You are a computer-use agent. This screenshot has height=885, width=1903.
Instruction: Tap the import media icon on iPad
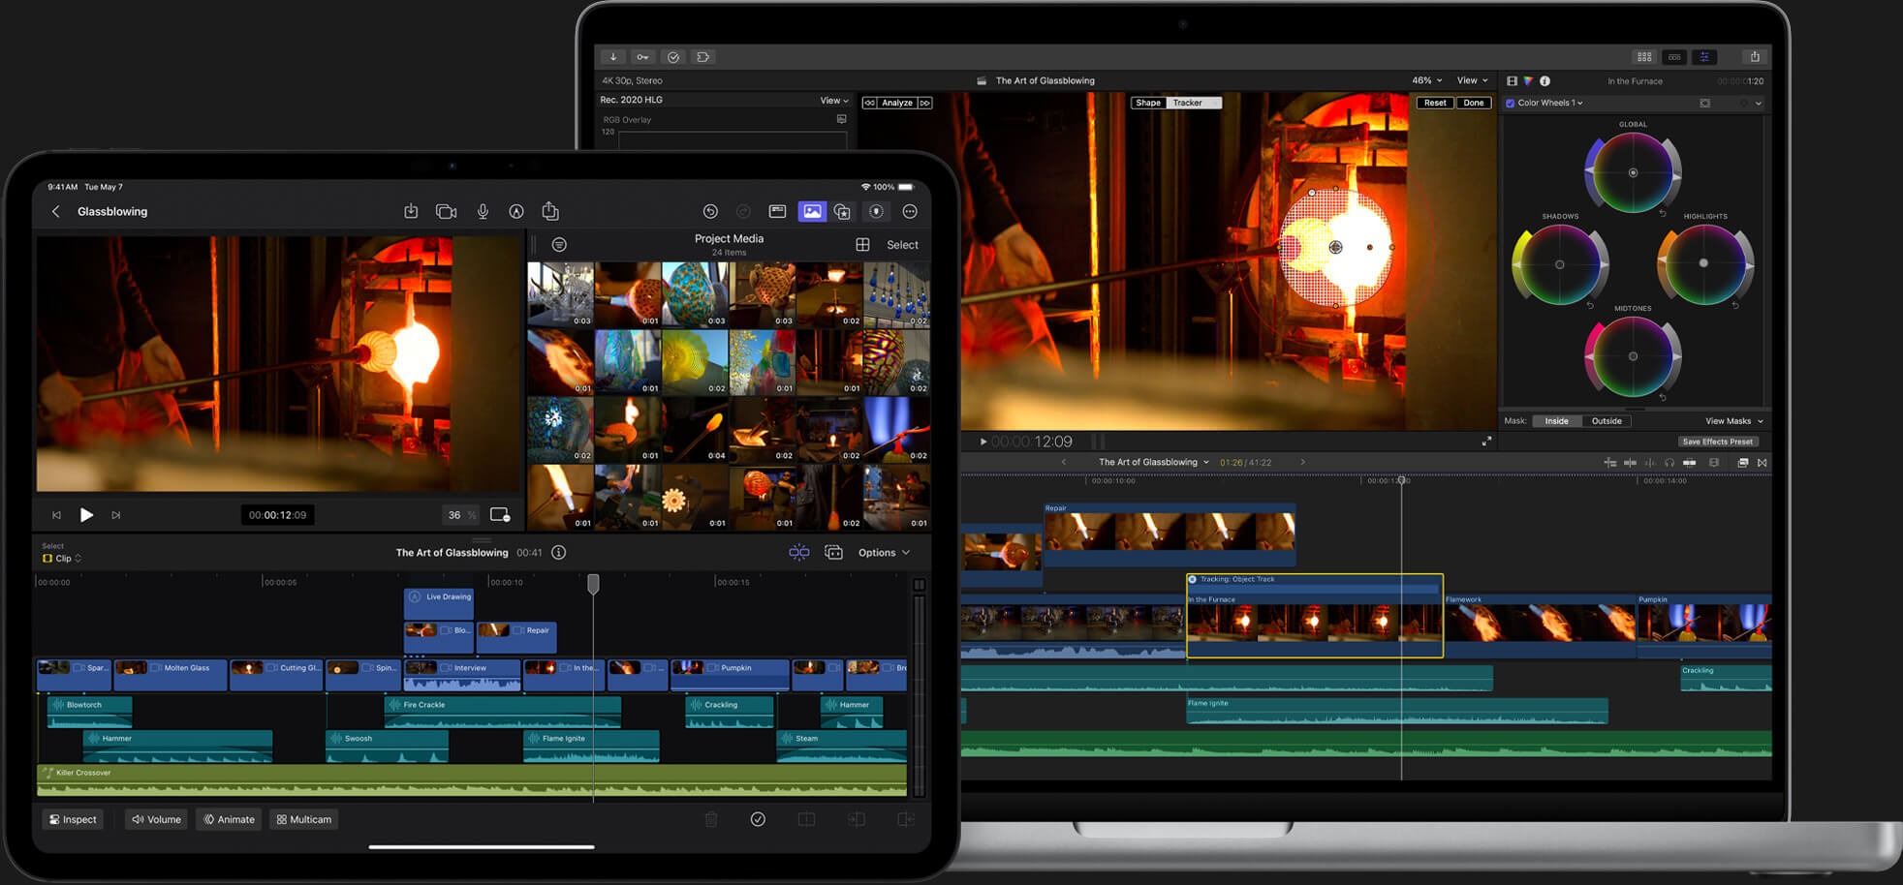pyautogui.click(x=411, y=211)
